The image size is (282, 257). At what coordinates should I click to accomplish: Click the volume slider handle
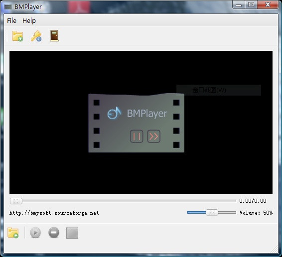[x=212, y=213]
